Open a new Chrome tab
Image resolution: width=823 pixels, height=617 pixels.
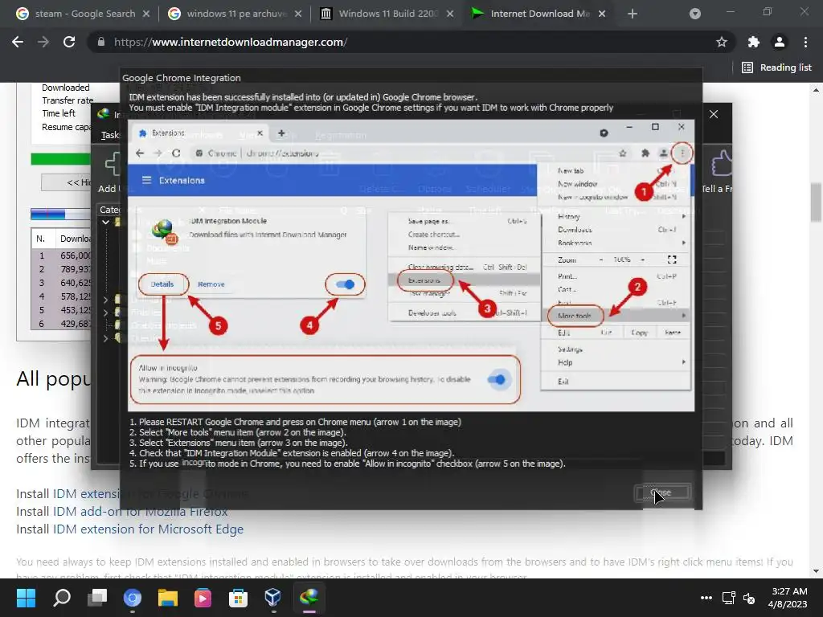(x=633, y=14)
